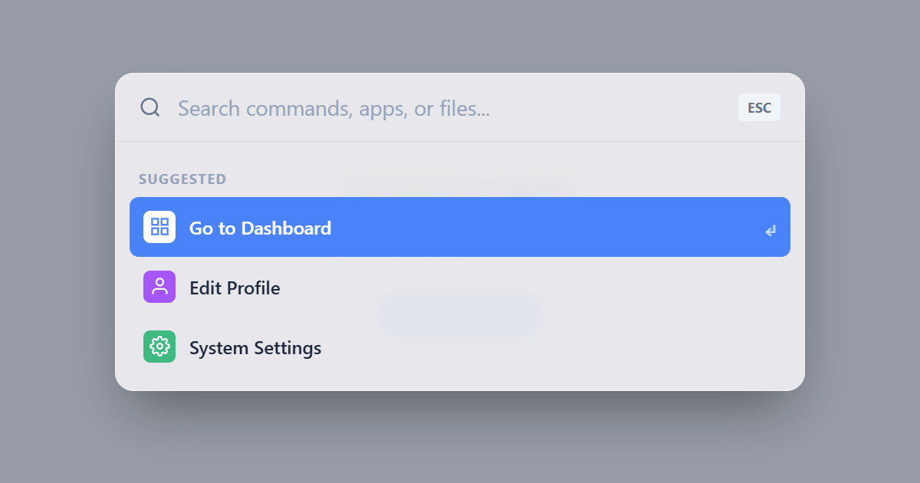Click the magnifying glass search icon
920x483 pixels.
pyautogui.click(x=149, y=107)
